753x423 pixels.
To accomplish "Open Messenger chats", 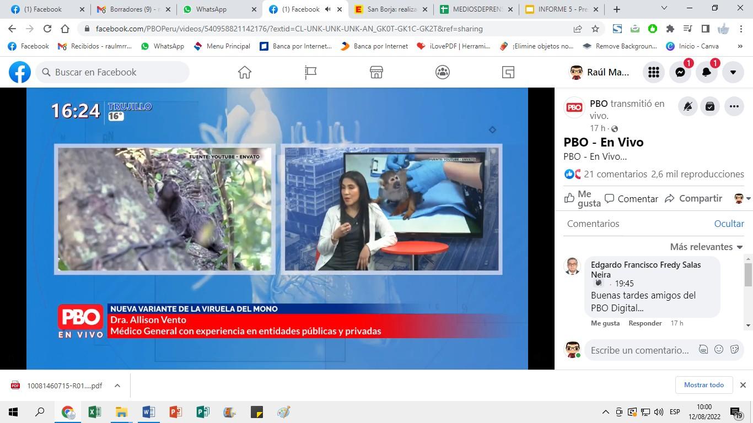I will click(x=680, y=72).
